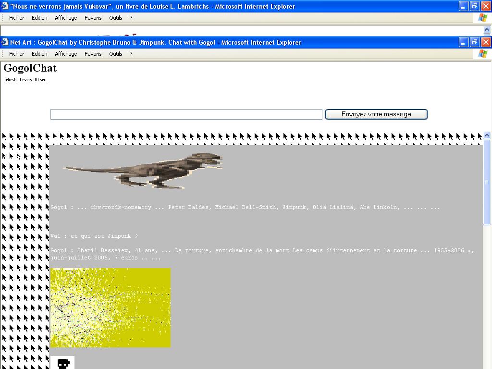Click the 'refreshed every 10 sec.' text
This screenshot has width=492, height=369.
point(26,80)
